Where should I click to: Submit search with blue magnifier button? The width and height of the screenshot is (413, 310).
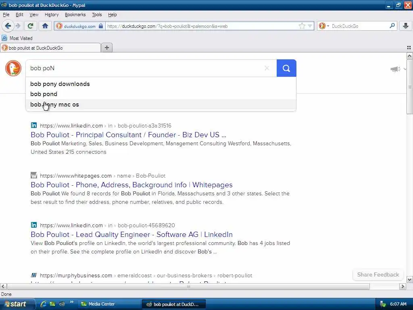pyautogui.click(x=286, y=68)
